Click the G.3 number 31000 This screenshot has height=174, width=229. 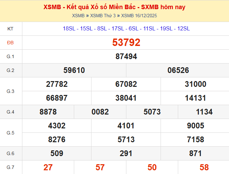point(195,84)
